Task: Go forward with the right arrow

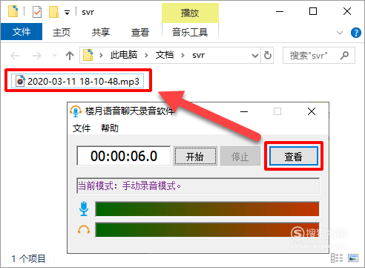Action: (x=37, y=56)
